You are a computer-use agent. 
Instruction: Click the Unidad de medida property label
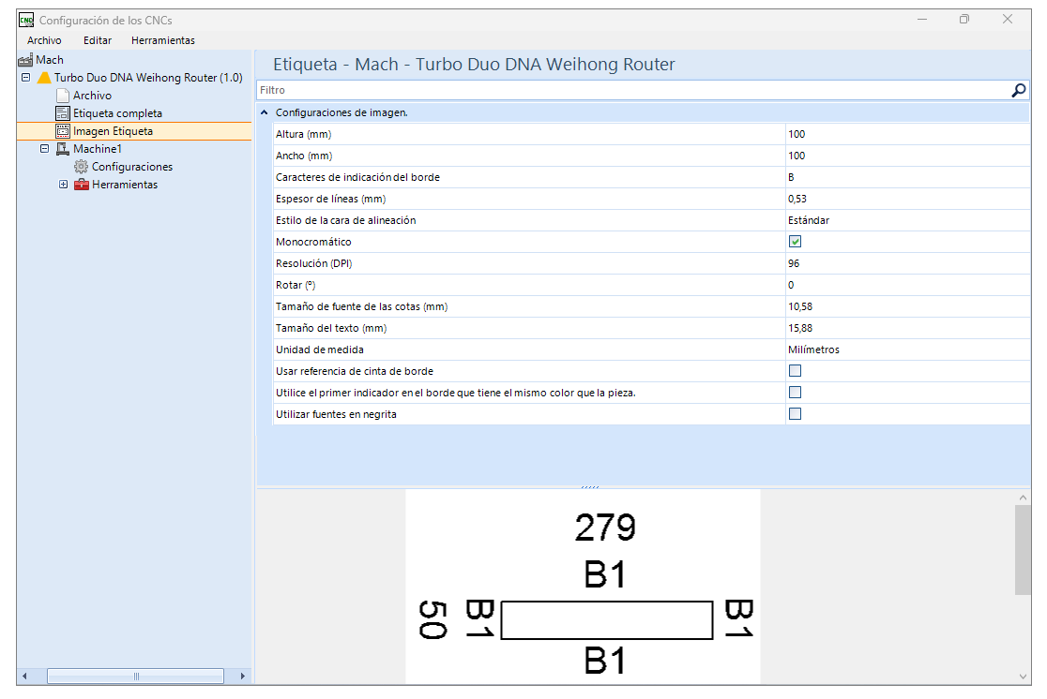pos(320,349)
